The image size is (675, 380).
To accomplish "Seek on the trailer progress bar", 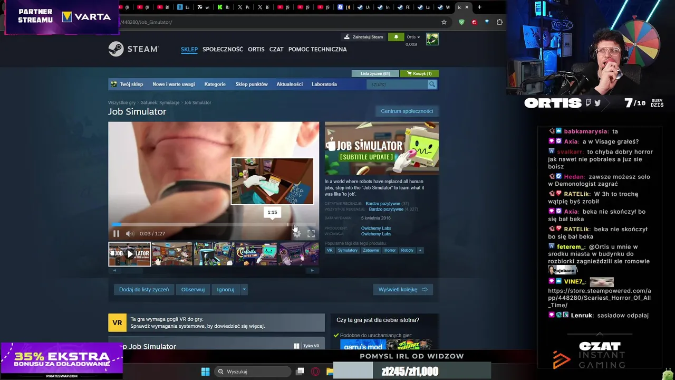I will (x=214, y=224).
